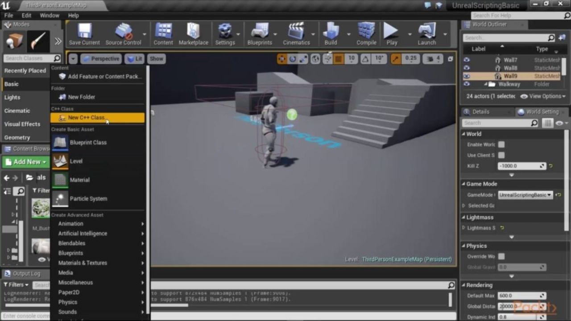
Task: Expand the Selected GameMode section
Action: [463, 206]
